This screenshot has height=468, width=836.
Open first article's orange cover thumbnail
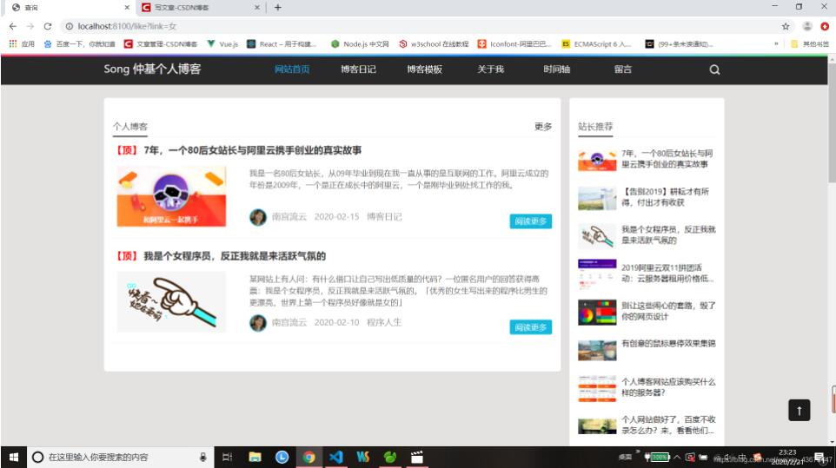[x=172, y=196]
